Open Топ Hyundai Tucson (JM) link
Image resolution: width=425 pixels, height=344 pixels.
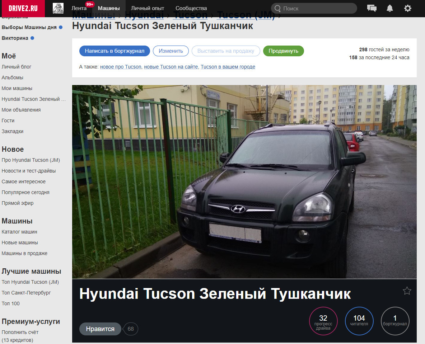[x=30, y=282]
